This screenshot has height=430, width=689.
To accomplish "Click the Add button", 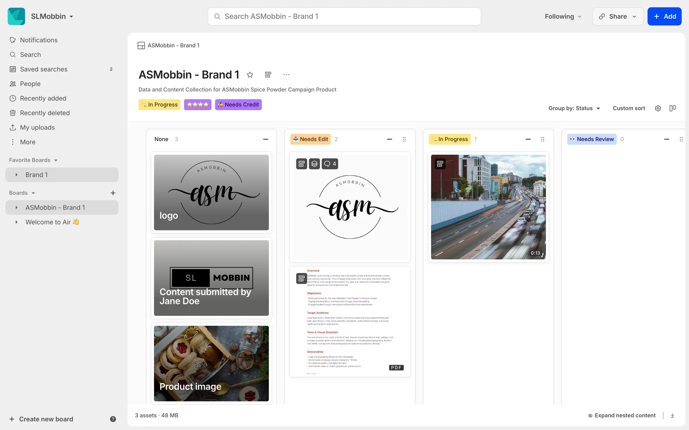I will coord(664,16).
